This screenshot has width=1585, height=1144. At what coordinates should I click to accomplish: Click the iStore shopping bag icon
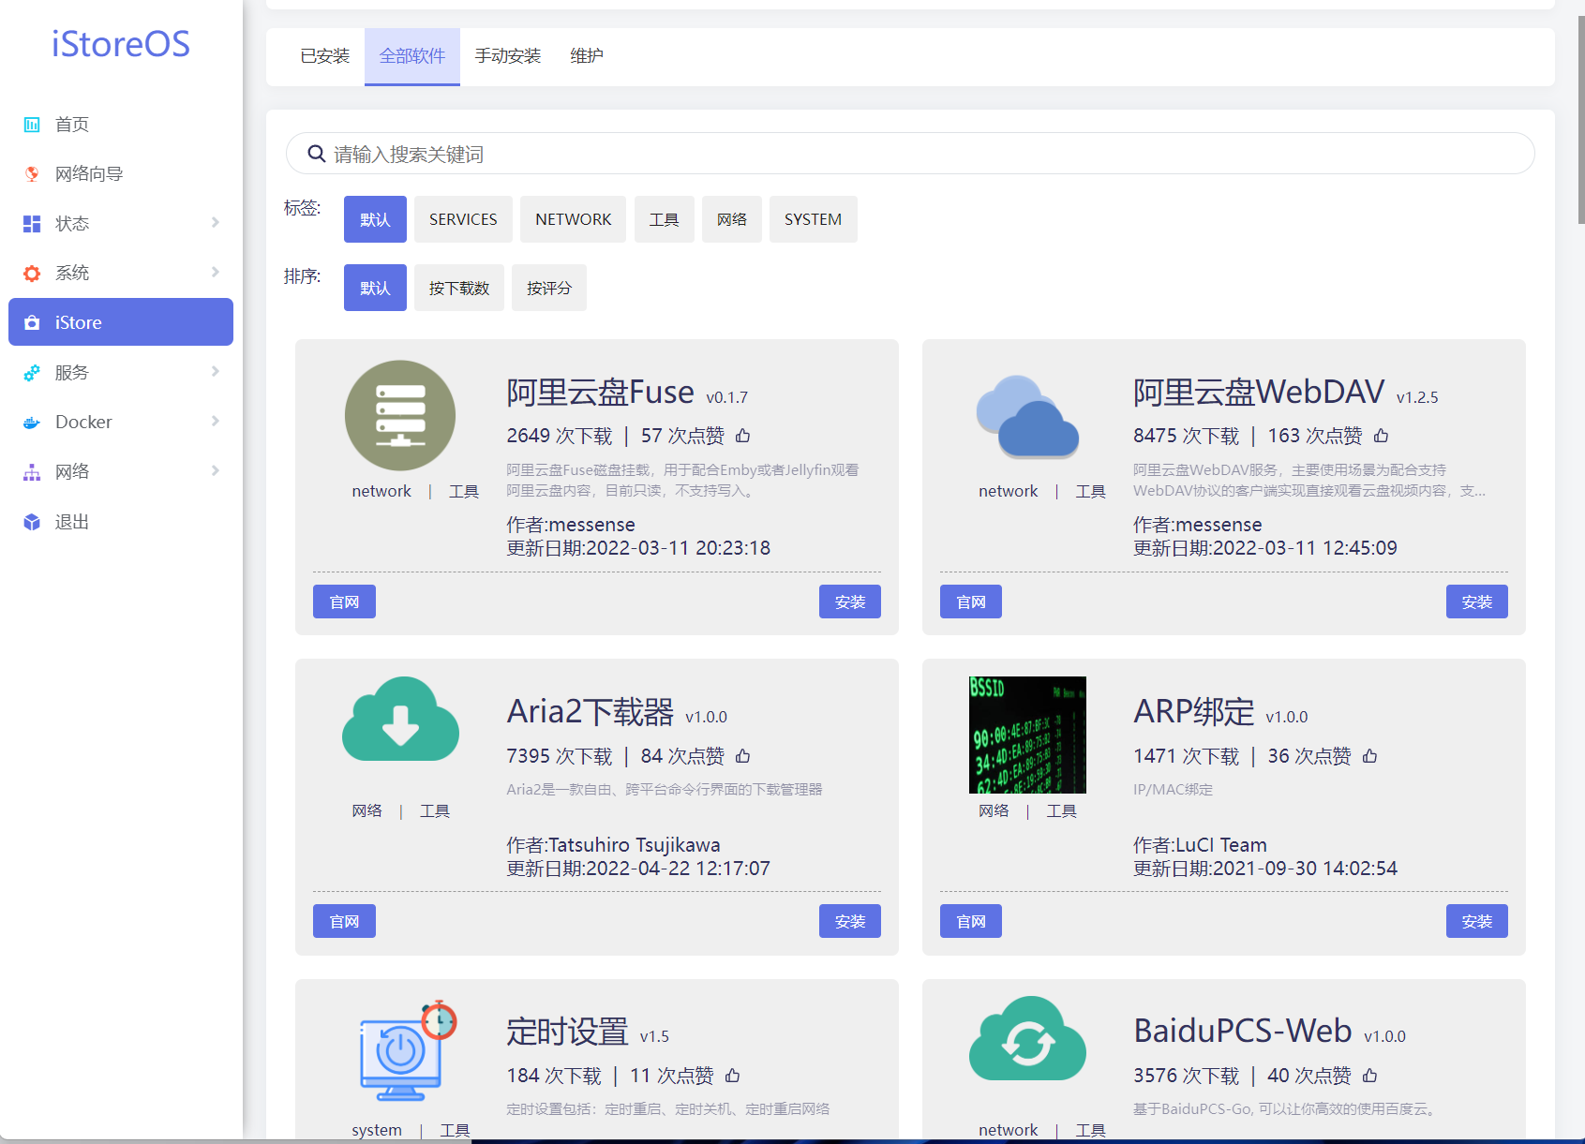tap(32, 322)
